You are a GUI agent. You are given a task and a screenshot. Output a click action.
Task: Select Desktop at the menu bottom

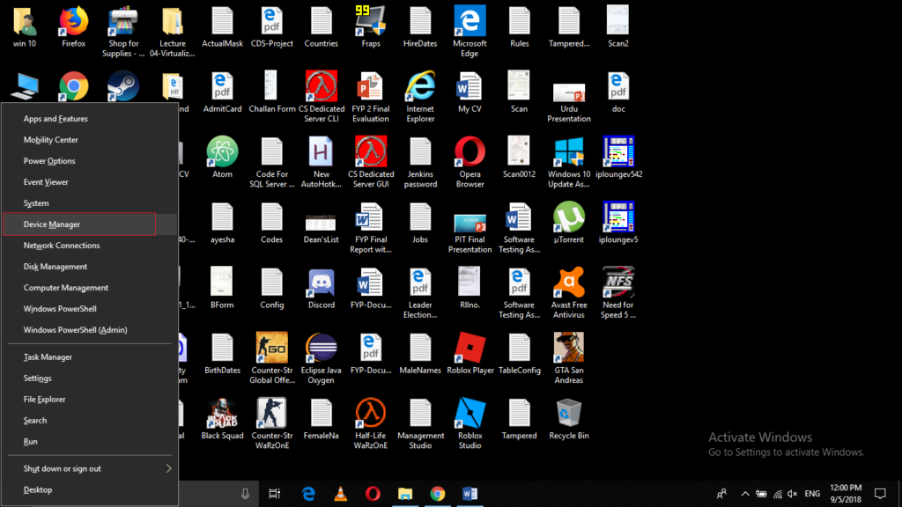(90, 489)
